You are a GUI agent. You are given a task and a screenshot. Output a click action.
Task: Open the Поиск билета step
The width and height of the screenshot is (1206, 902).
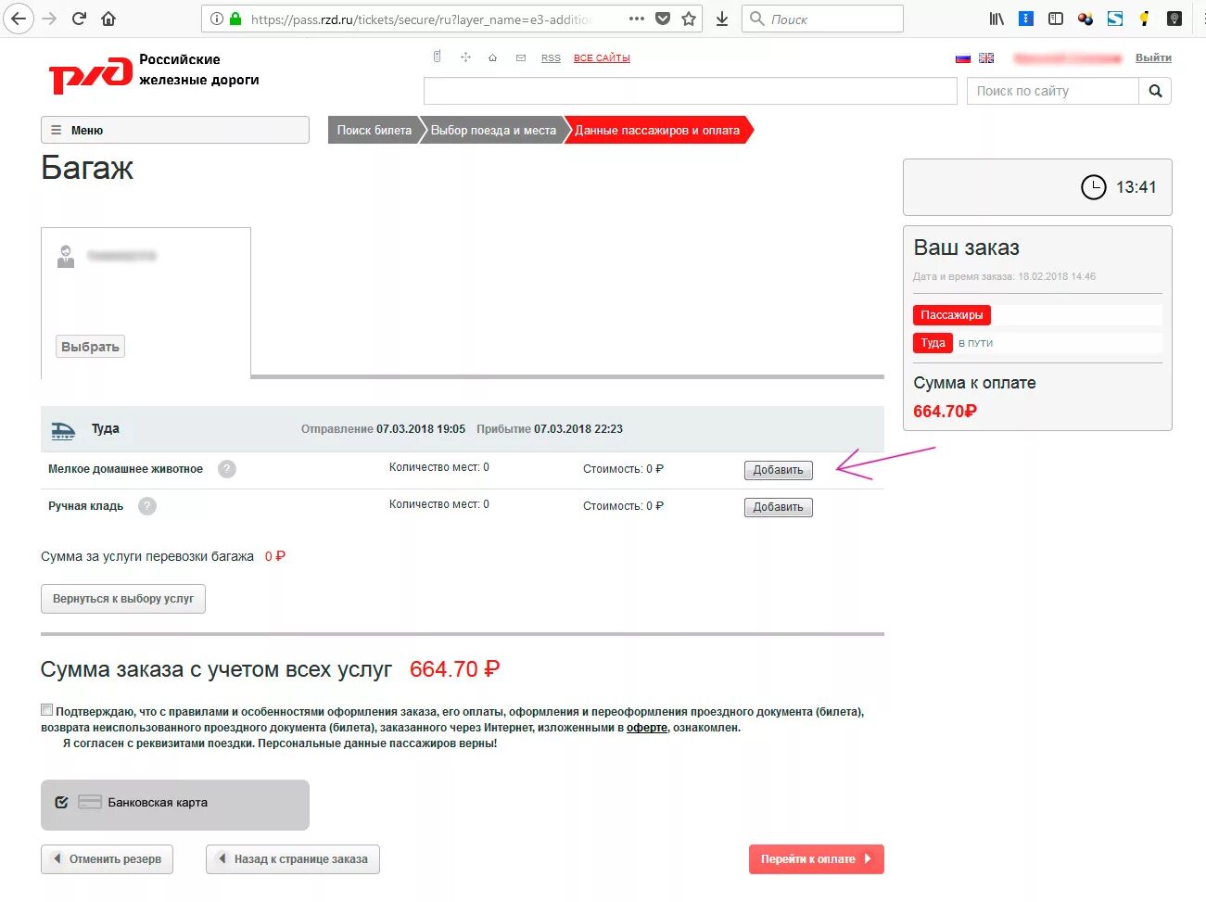374,130
